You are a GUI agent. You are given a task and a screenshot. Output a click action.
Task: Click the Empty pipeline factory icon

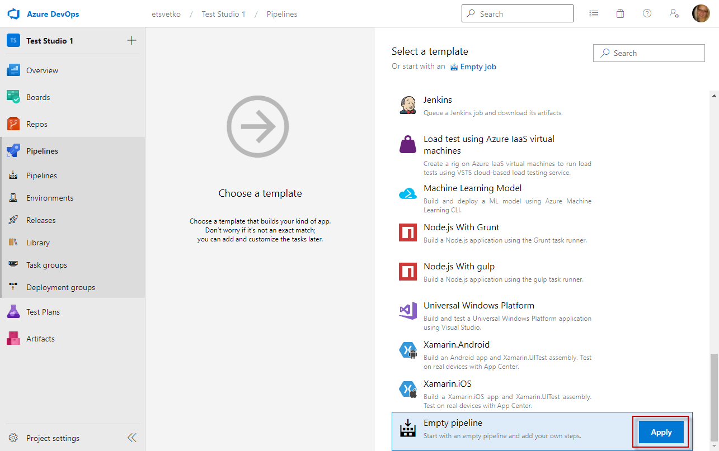[407, 428]
